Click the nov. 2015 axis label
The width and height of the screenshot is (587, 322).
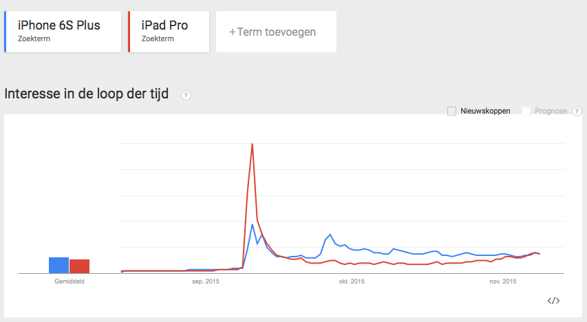click(502, 281)
